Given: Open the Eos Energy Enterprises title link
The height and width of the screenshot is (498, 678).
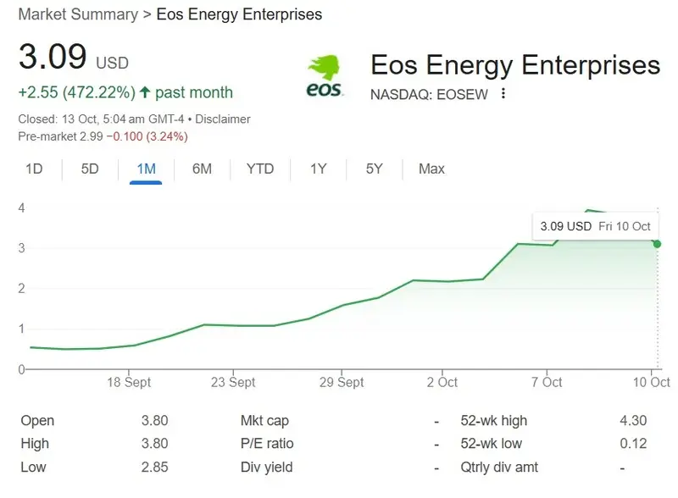Looking at the screenshot, I should coord(515,65).
